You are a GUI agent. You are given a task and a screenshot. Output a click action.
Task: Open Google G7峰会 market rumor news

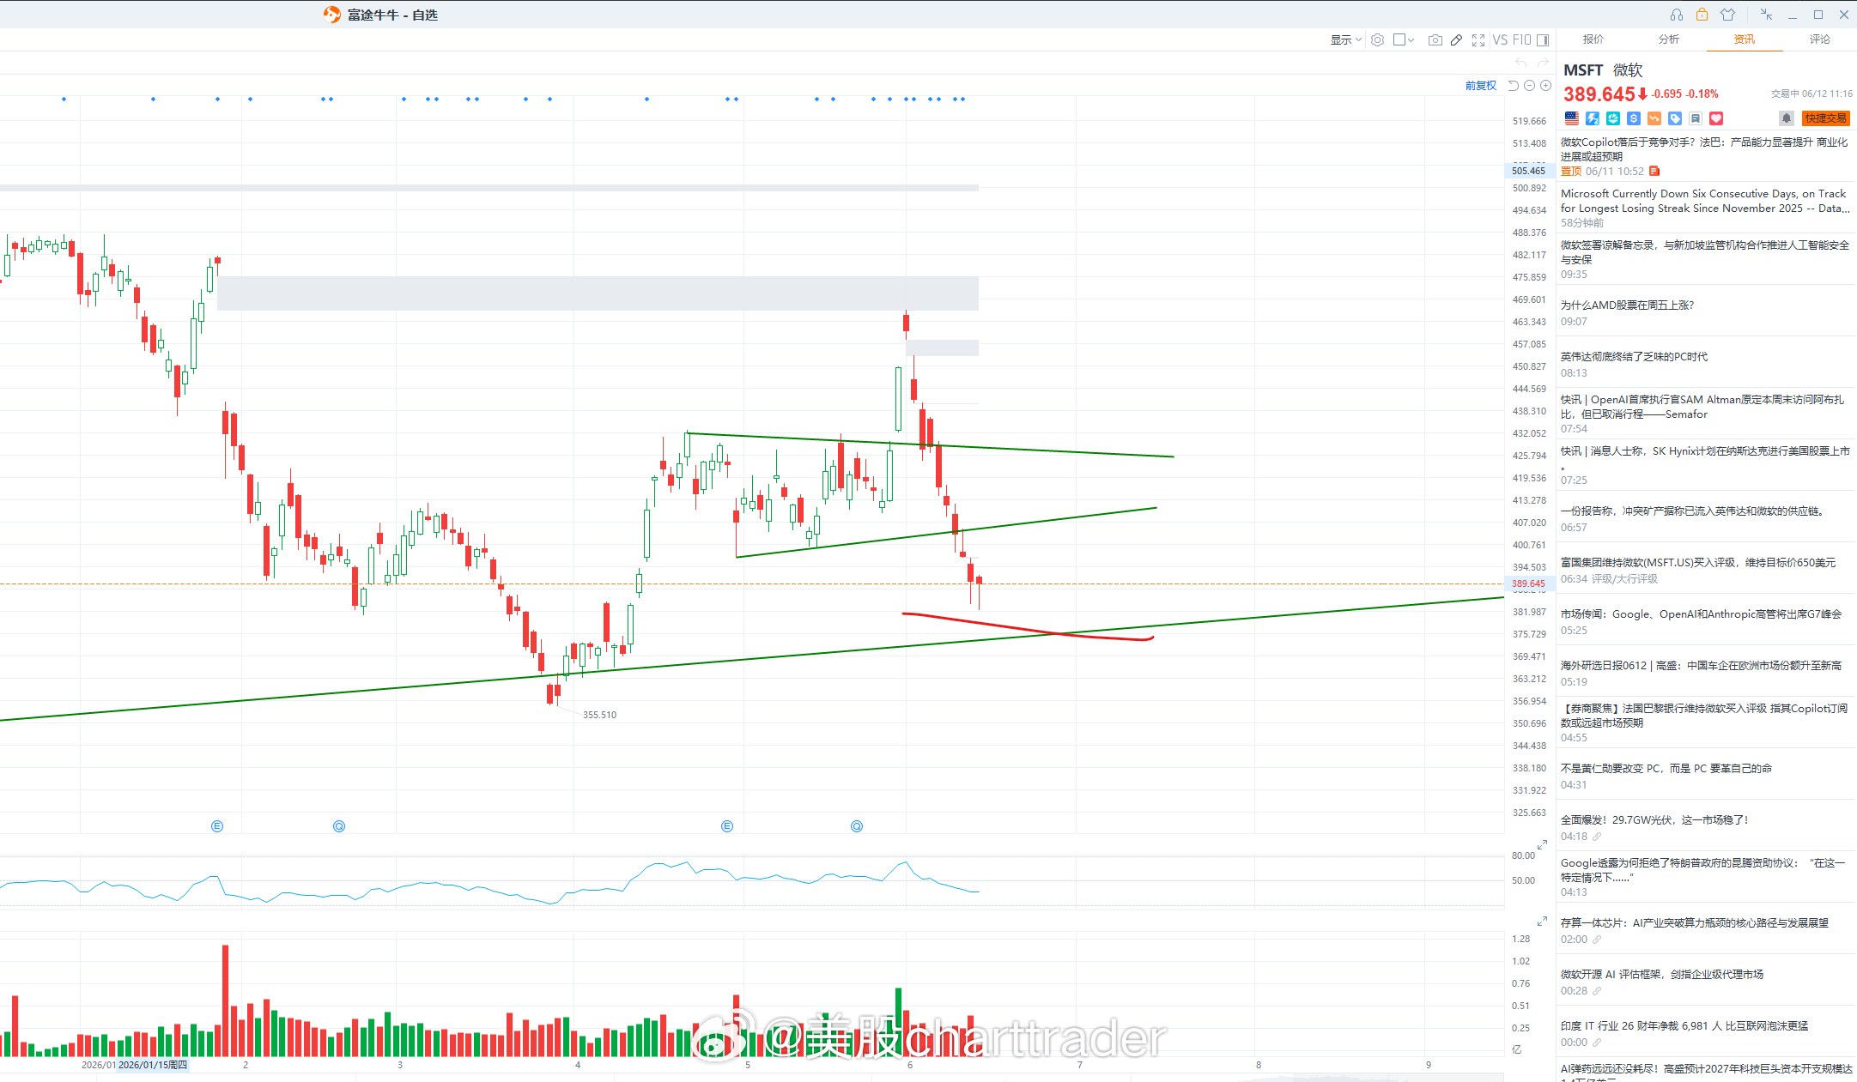click(1702, 614)
